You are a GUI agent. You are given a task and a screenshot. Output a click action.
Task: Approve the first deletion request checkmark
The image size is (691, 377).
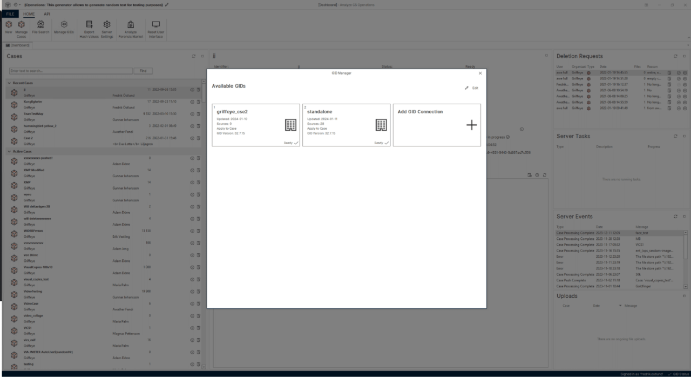pyautogui.click(x=679, y=72)
